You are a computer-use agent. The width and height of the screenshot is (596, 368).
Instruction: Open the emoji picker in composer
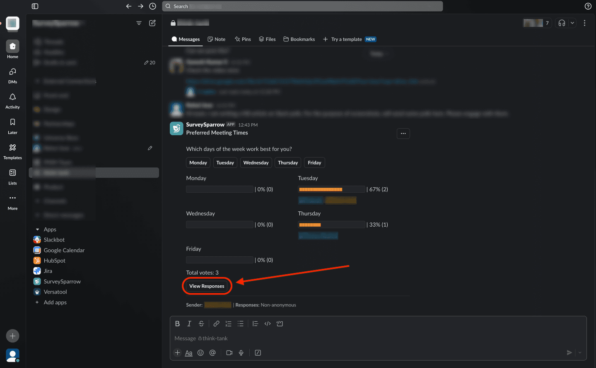200,353
